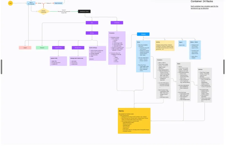The image size is (226, 146).
Task: Click the purple Update Profile button node
Action: (x=58, y=48)
